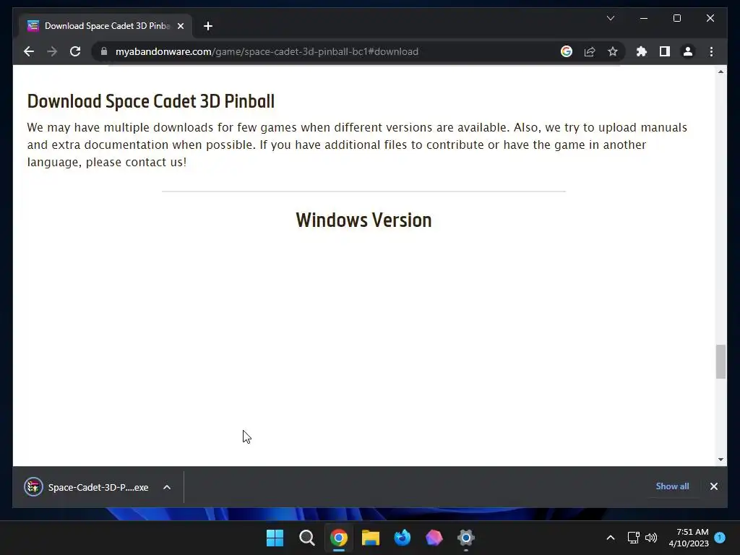Open File Explorer from taskbar
Viewport: 740px width, 555px height.
coord(371,538)
